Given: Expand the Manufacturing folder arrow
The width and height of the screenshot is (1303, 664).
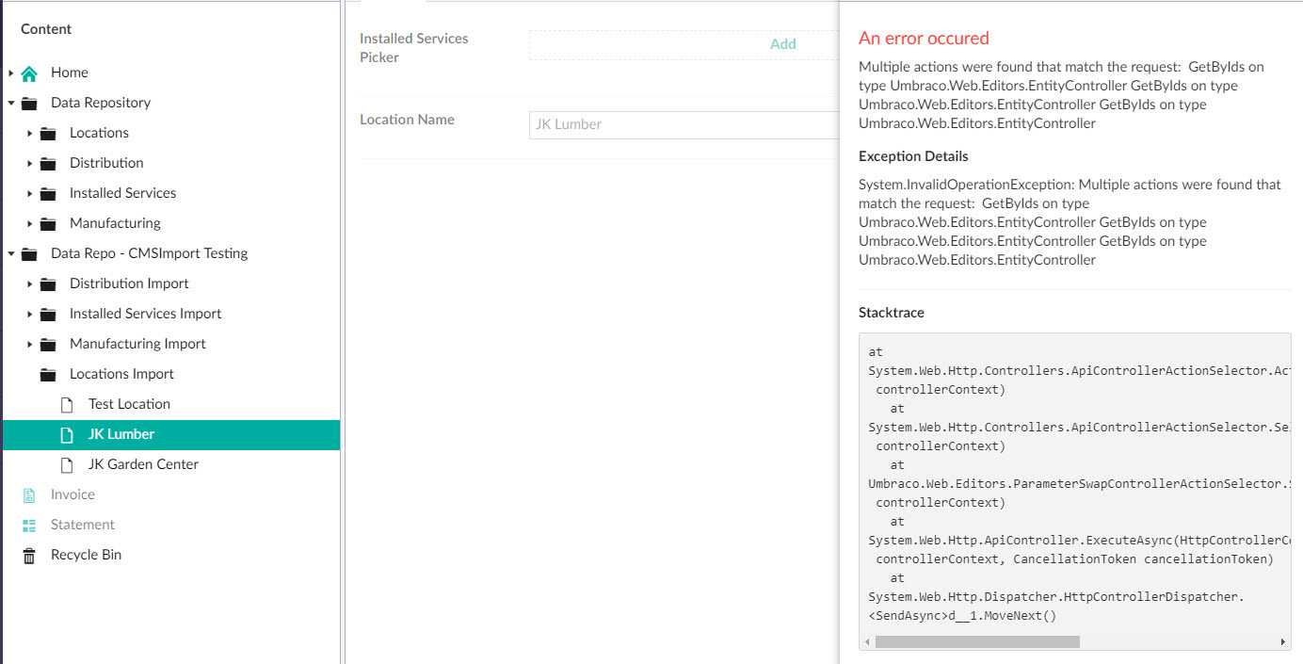Looking at the screenshot, I should pos(29,223).
